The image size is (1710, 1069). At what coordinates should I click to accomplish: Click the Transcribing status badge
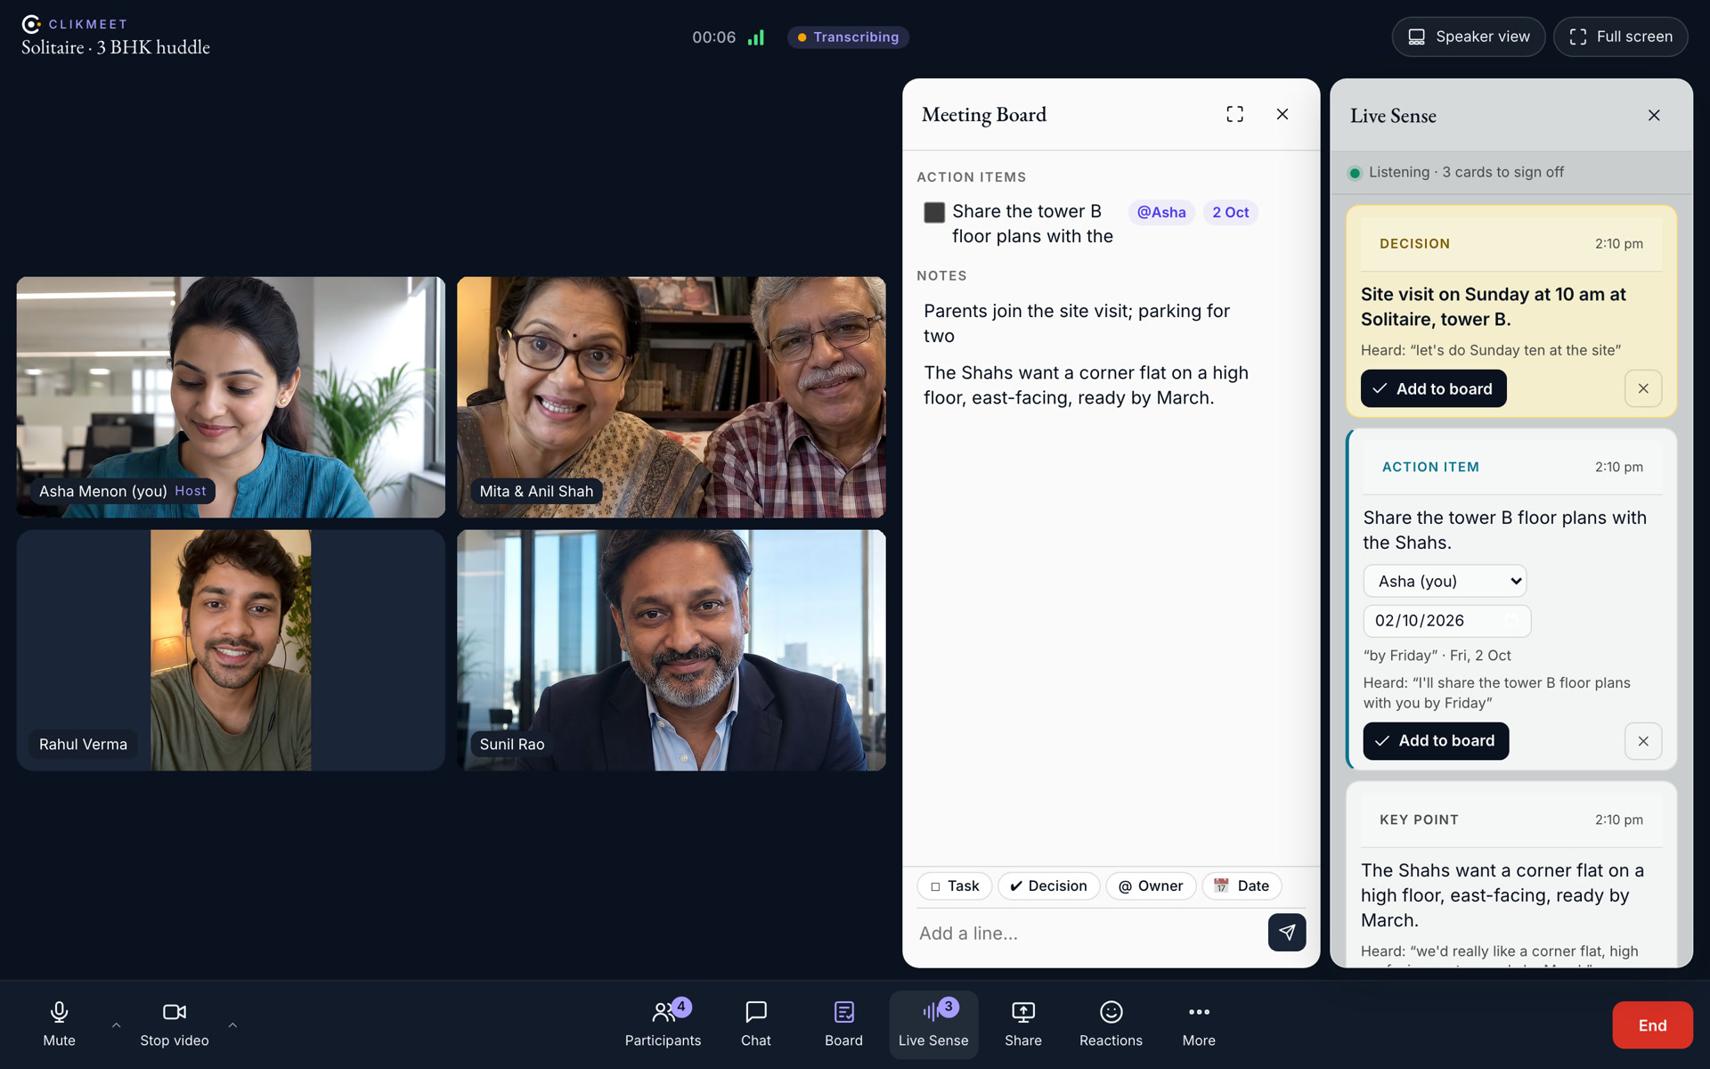(x=848, y=37)
